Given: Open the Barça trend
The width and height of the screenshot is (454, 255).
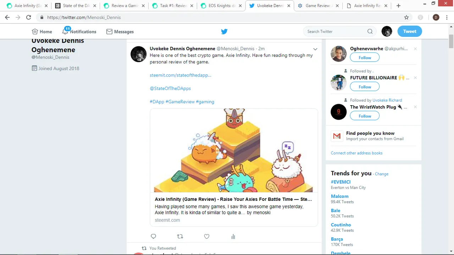Looking at the screenshot, I should (337, 239).
